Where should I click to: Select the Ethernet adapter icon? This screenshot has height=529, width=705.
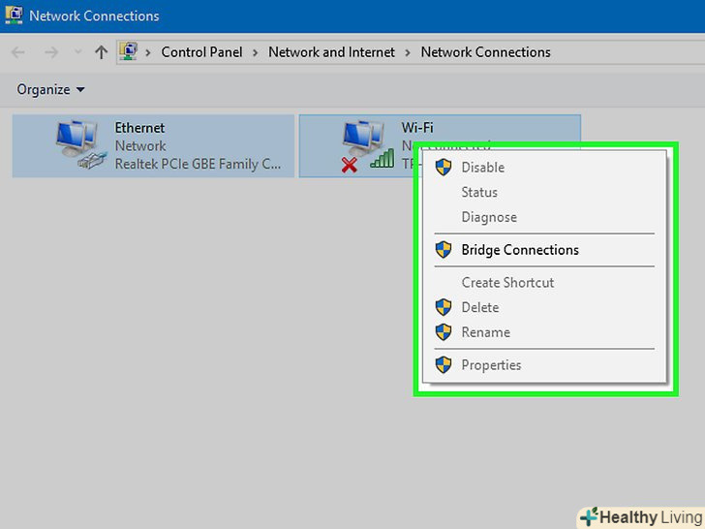(x=81, y=144)
